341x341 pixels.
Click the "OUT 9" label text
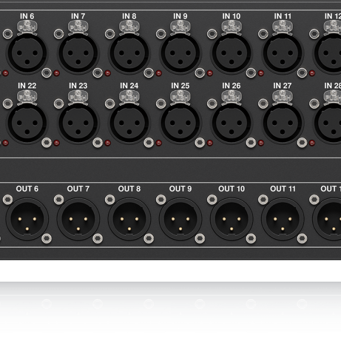(181, 189)
